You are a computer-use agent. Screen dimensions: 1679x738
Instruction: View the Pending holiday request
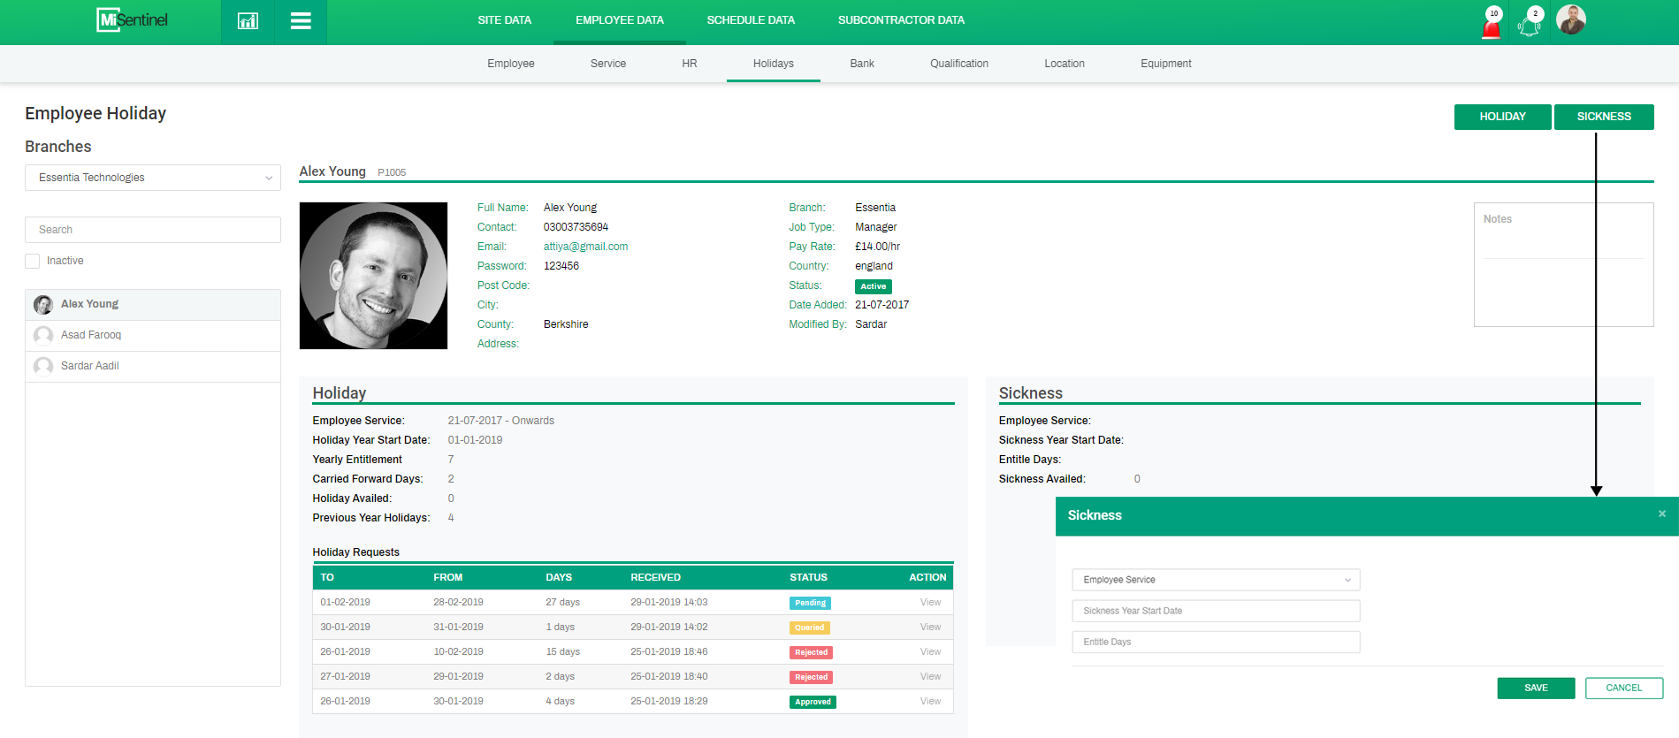tap(930, 602)
